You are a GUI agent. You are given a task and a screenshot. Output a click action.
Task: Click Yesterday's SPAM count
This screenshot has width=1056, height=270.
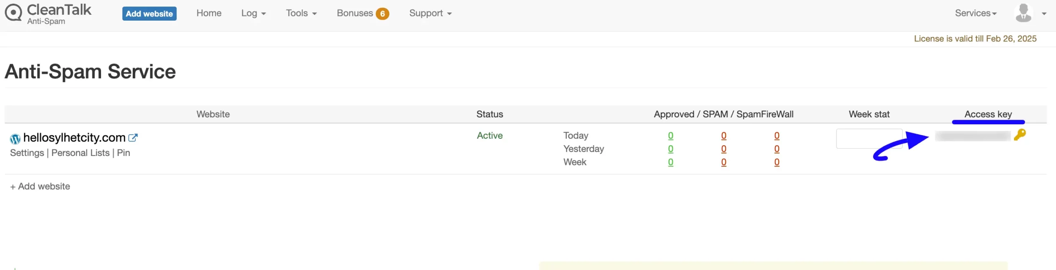coord(724,149)
